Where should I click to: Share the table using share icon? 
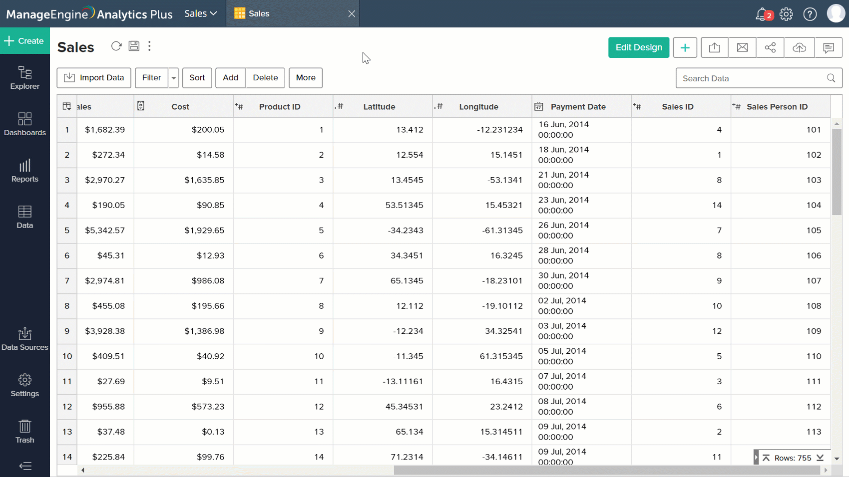click(770, 47)
